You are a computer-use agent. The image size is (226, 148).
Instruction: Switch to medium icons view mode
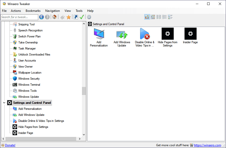point(153,17)
